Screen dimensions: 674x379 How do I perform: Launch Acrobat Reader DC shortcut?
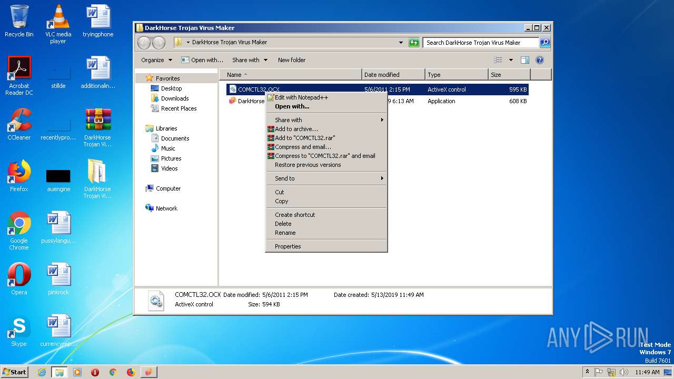click(19, 76)
